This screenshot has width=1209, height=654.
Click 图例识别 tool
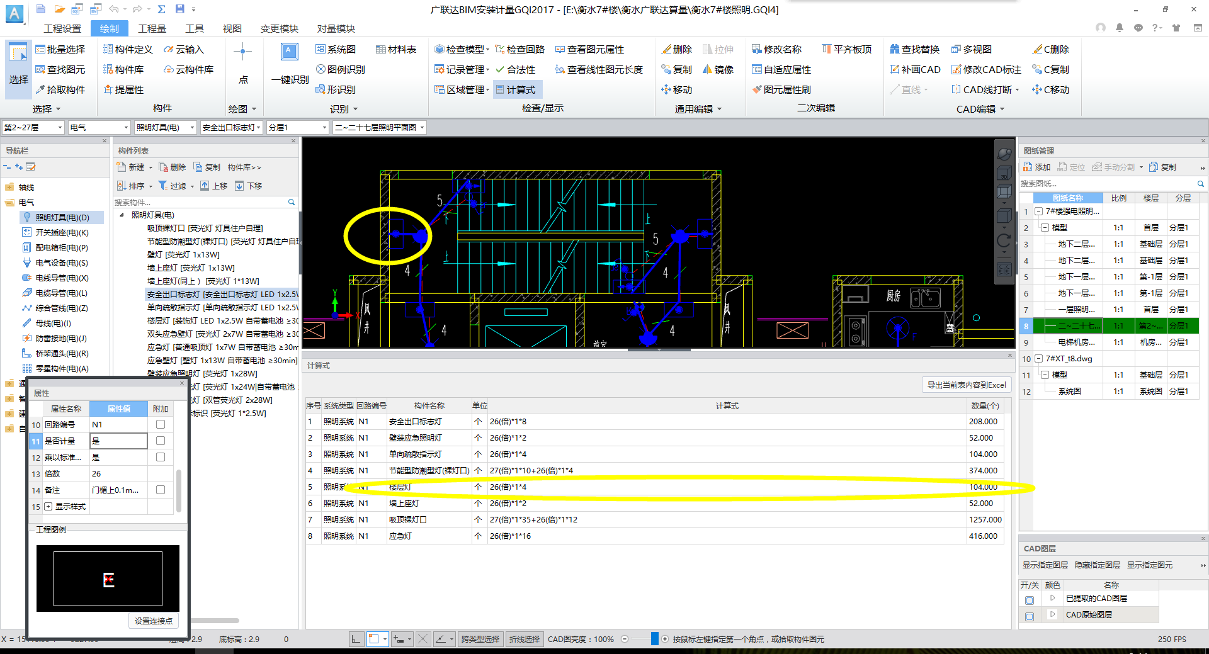pyautogui.click(x=340, y=69)
